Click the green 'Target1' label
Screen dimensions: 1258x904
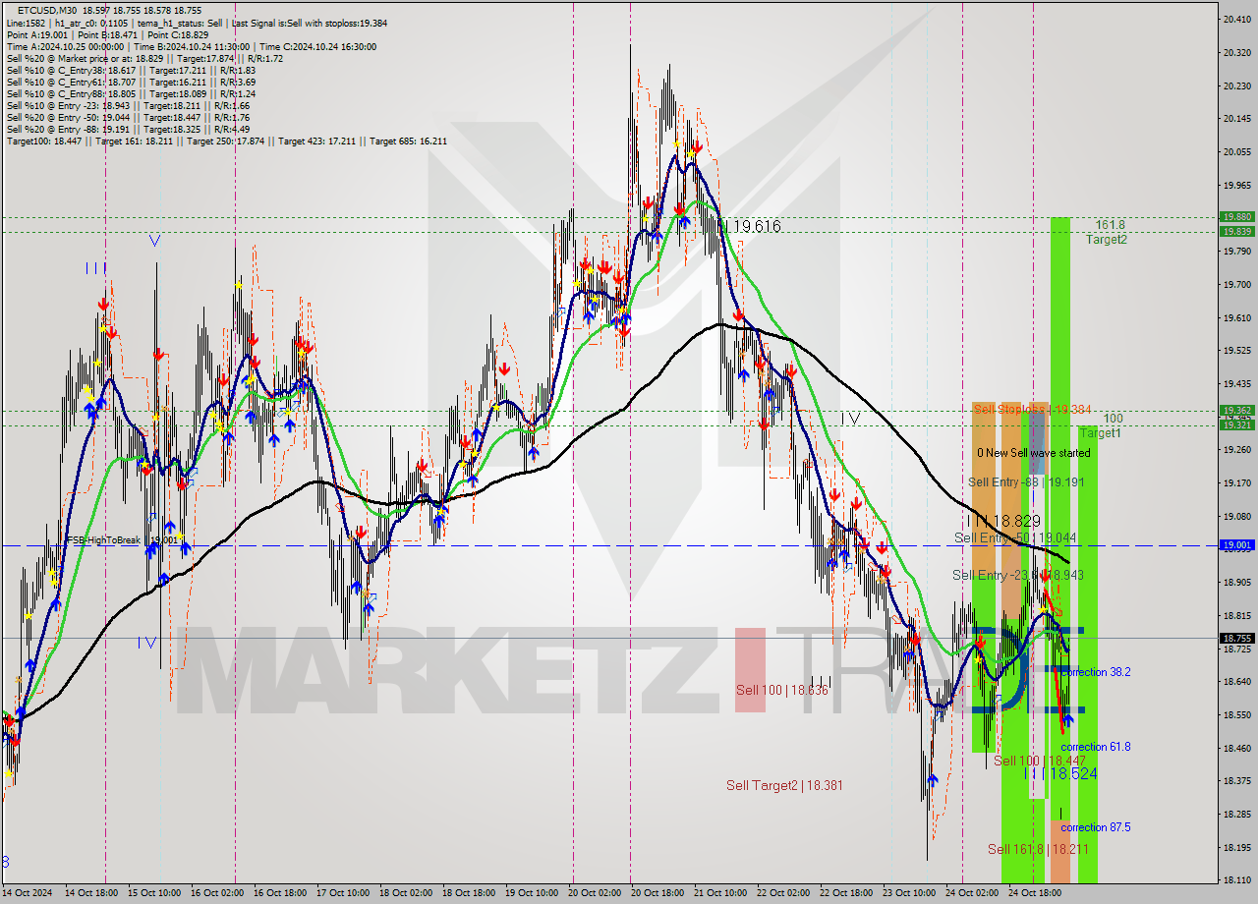pyautogui.click(x=1100, y=433)
